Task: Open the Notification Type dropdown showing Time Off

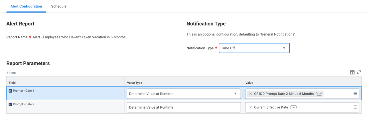Action: point(251,48)
